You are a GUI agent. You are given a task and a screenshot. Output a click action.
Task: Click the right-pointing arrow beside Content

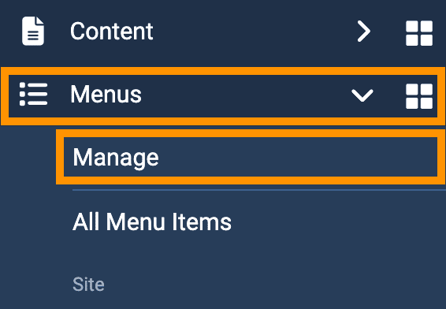click(x=364, y=31)
